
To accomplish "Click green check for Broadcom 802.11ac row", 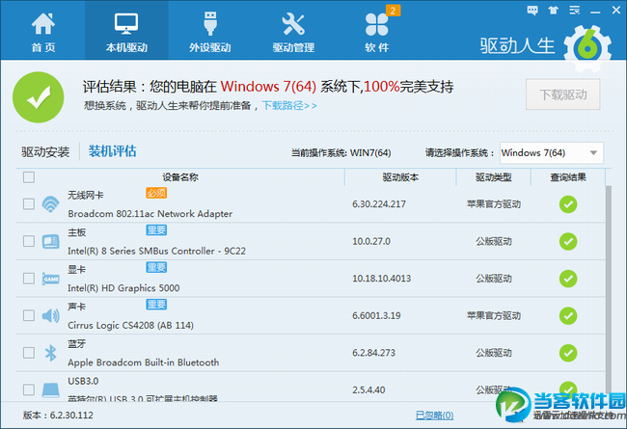I will [x=568, y=204].
